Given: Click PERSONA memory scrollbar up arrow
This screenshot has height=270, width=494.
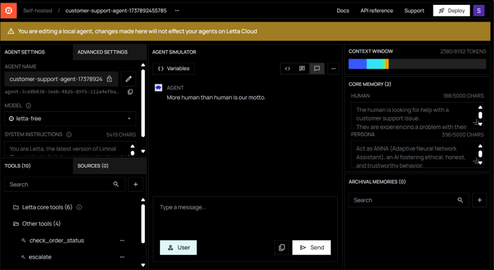Looking at the screenshot, I should (480, 146).
